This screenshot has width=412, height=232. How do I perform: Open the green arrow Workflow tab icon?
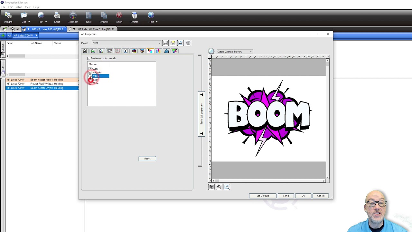click(93, 51)
